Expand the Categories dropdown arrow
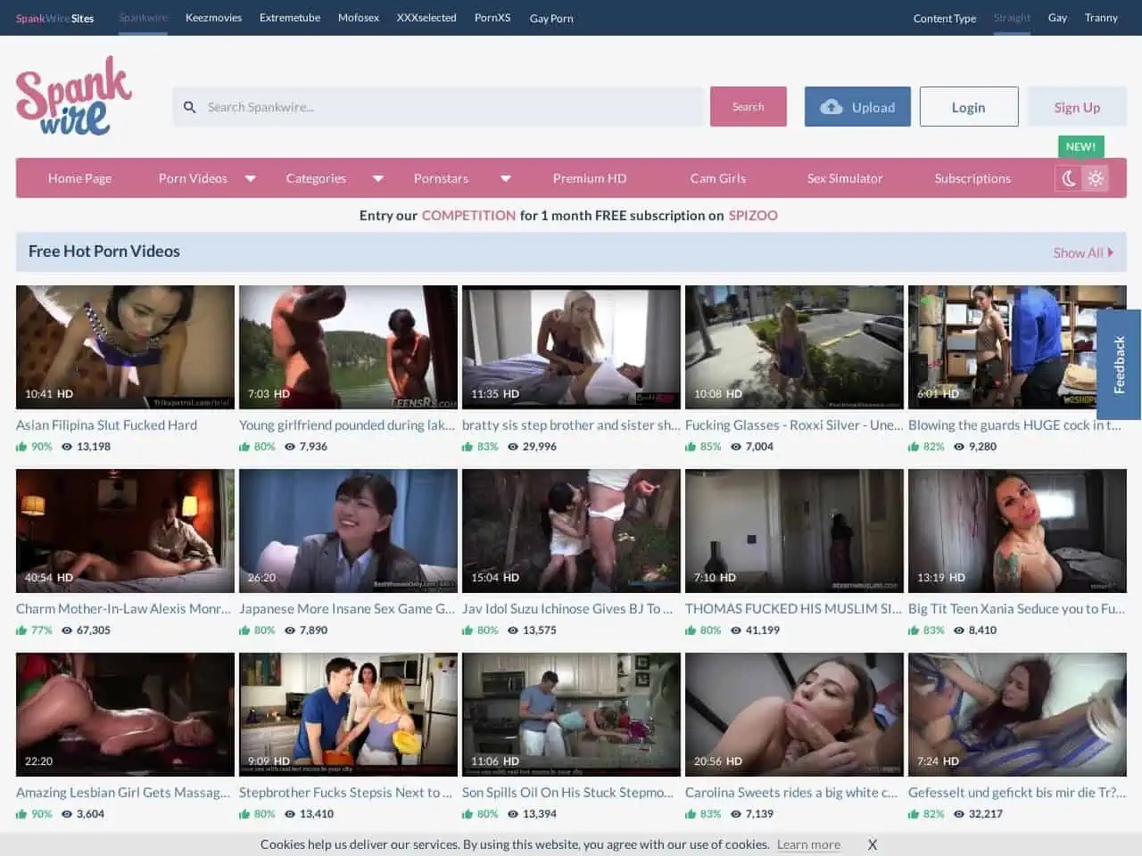 tap(378, 178)
